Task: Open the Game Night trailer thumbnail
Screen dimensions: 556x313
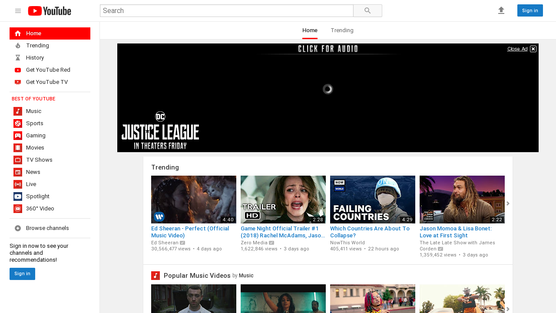Action: [283, 200]
